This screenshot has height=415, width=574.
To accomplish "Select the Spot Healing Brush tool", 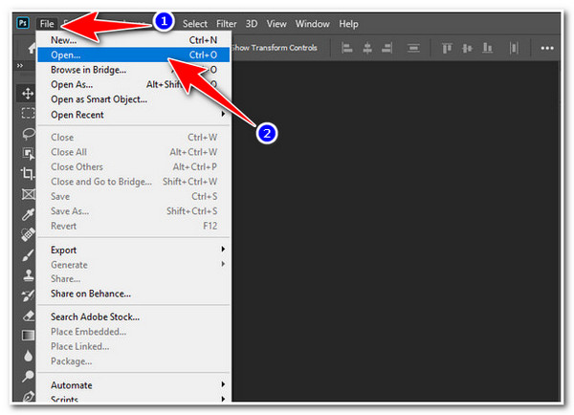I will [x=28, y=234].
